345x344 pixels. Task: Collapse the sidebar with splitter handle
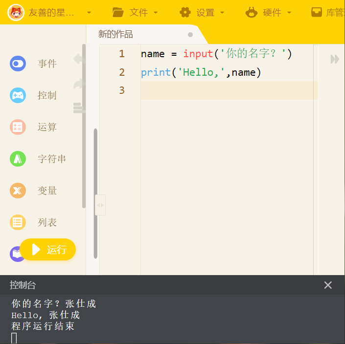point(100,205)
